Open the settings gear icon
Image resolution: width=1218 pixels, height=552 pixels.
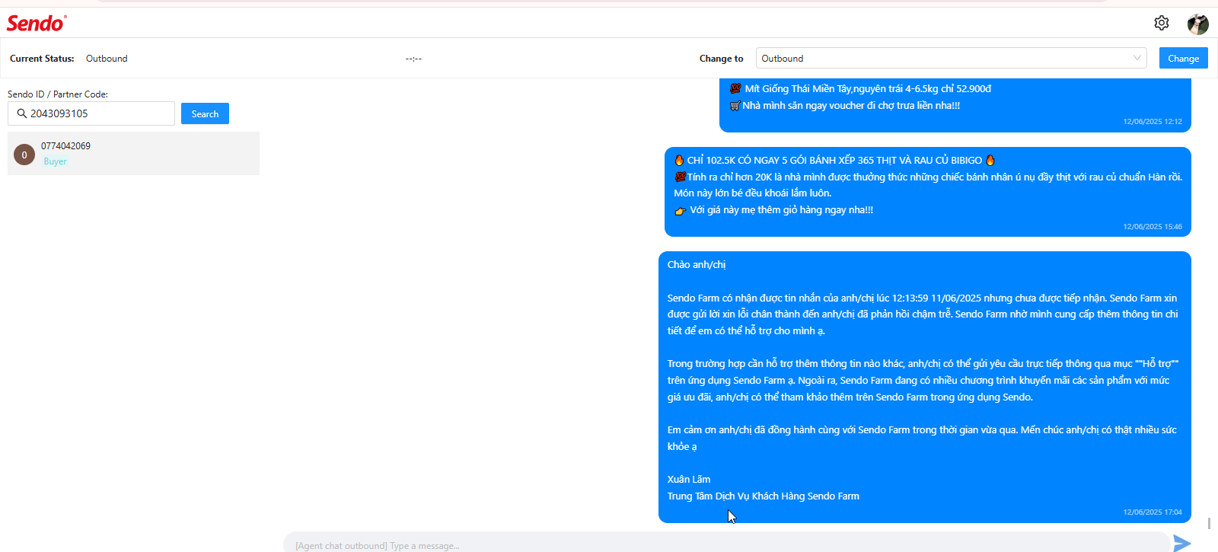coord(1161,23)
